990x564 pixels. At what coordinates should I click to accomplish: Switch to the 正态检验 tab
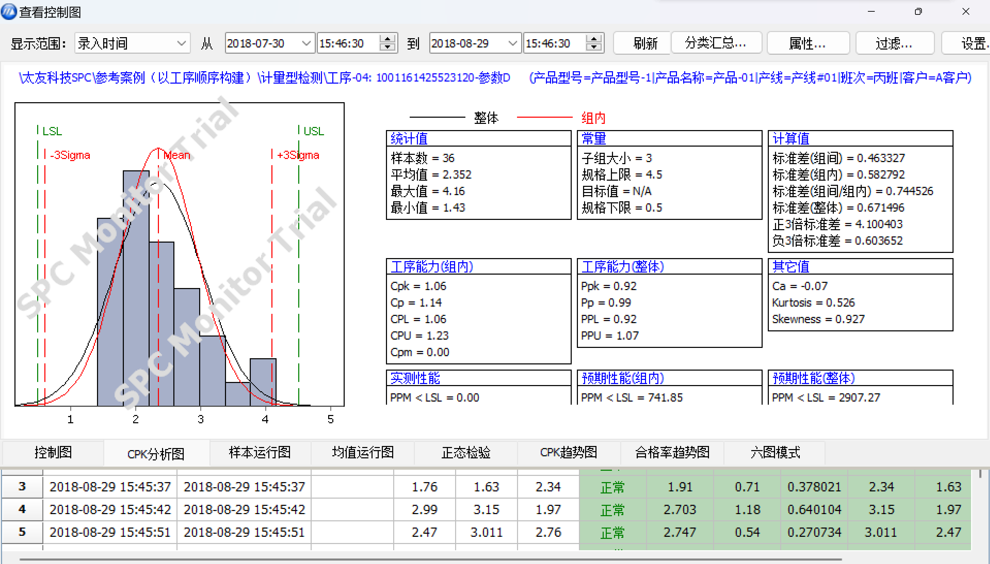click(x=465, y=453)
